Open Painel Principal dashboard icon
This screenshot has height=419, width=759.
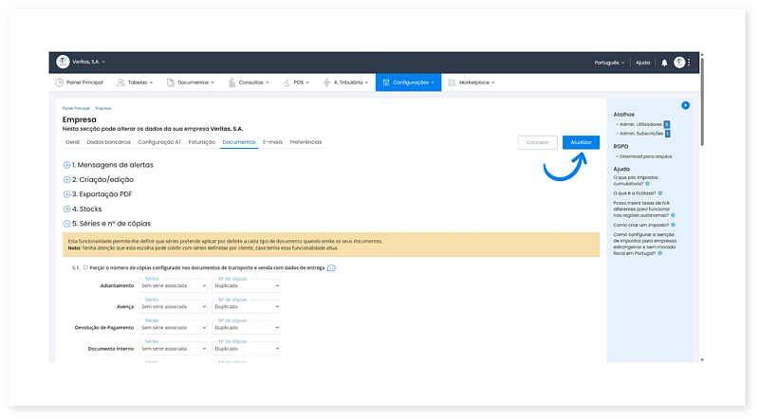(x=60, y=82)
